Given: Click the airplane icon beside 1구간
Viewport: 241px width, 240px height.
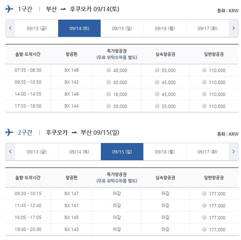Looking at the screenshot, I should (x=9, y=9).
